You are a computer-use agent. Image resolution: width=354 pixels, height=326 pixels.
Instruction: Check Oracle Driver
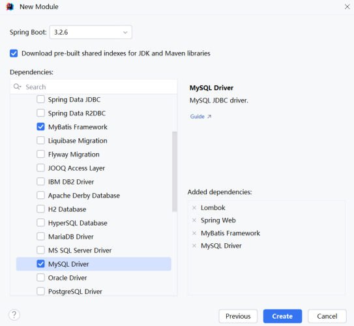click(x=40, y=278)
